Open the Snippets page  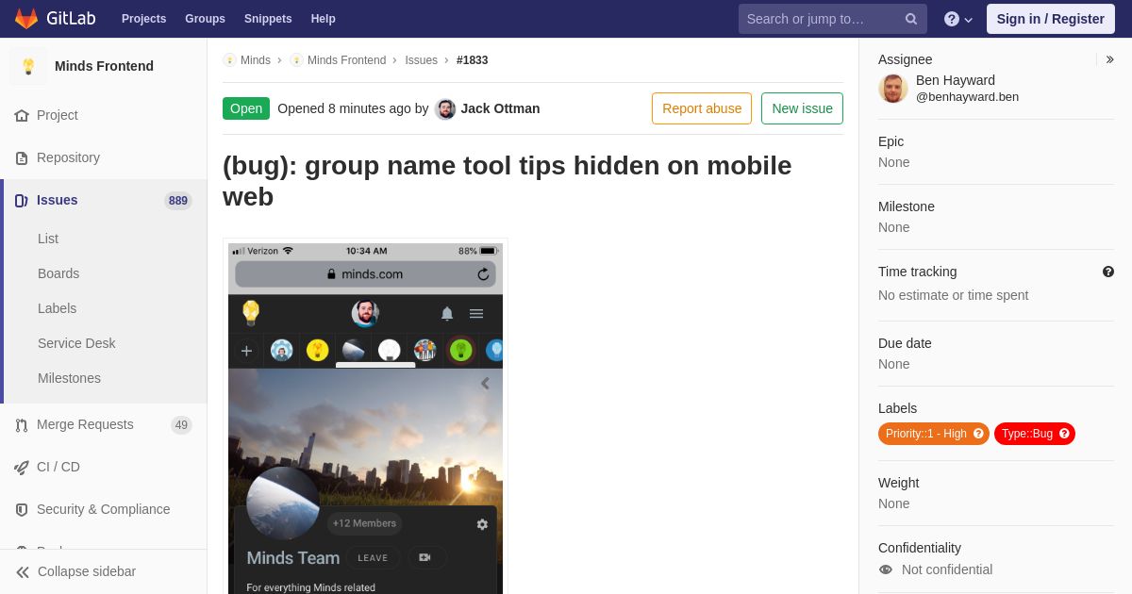tap(268, 19)
